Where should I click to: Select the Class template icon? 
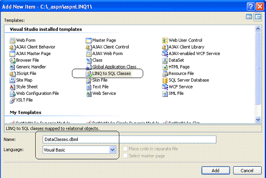point(89,60)
